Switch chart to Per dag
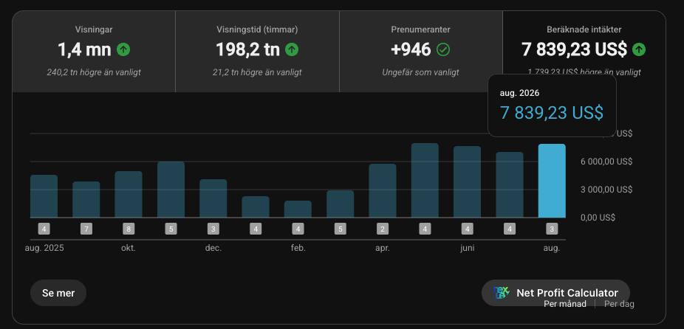The width and height of the screenshot is (684, 329). 619,304
